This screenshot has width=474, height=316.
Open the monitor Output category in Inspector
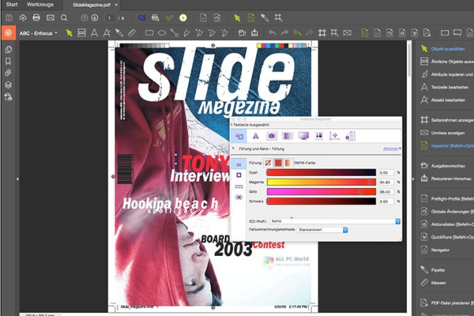(303, 136)
